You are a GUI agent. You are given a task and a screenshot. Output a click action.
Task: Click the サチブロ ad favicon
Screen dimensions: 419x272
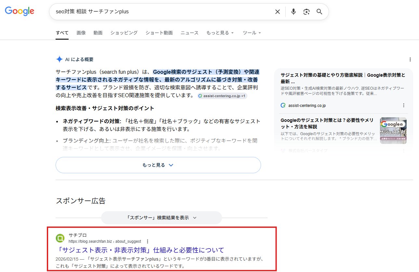point(60,238)
